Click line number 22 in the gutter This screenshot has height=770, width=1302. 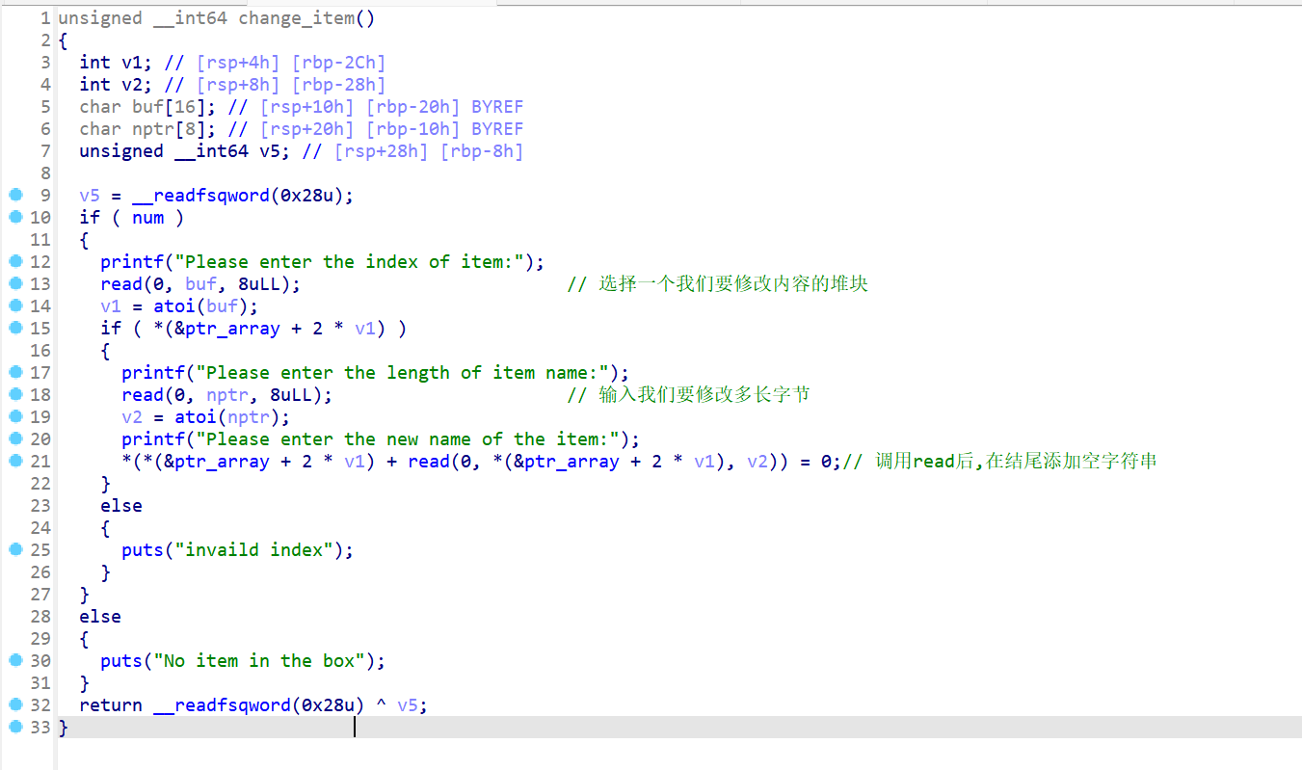(40, 484)
